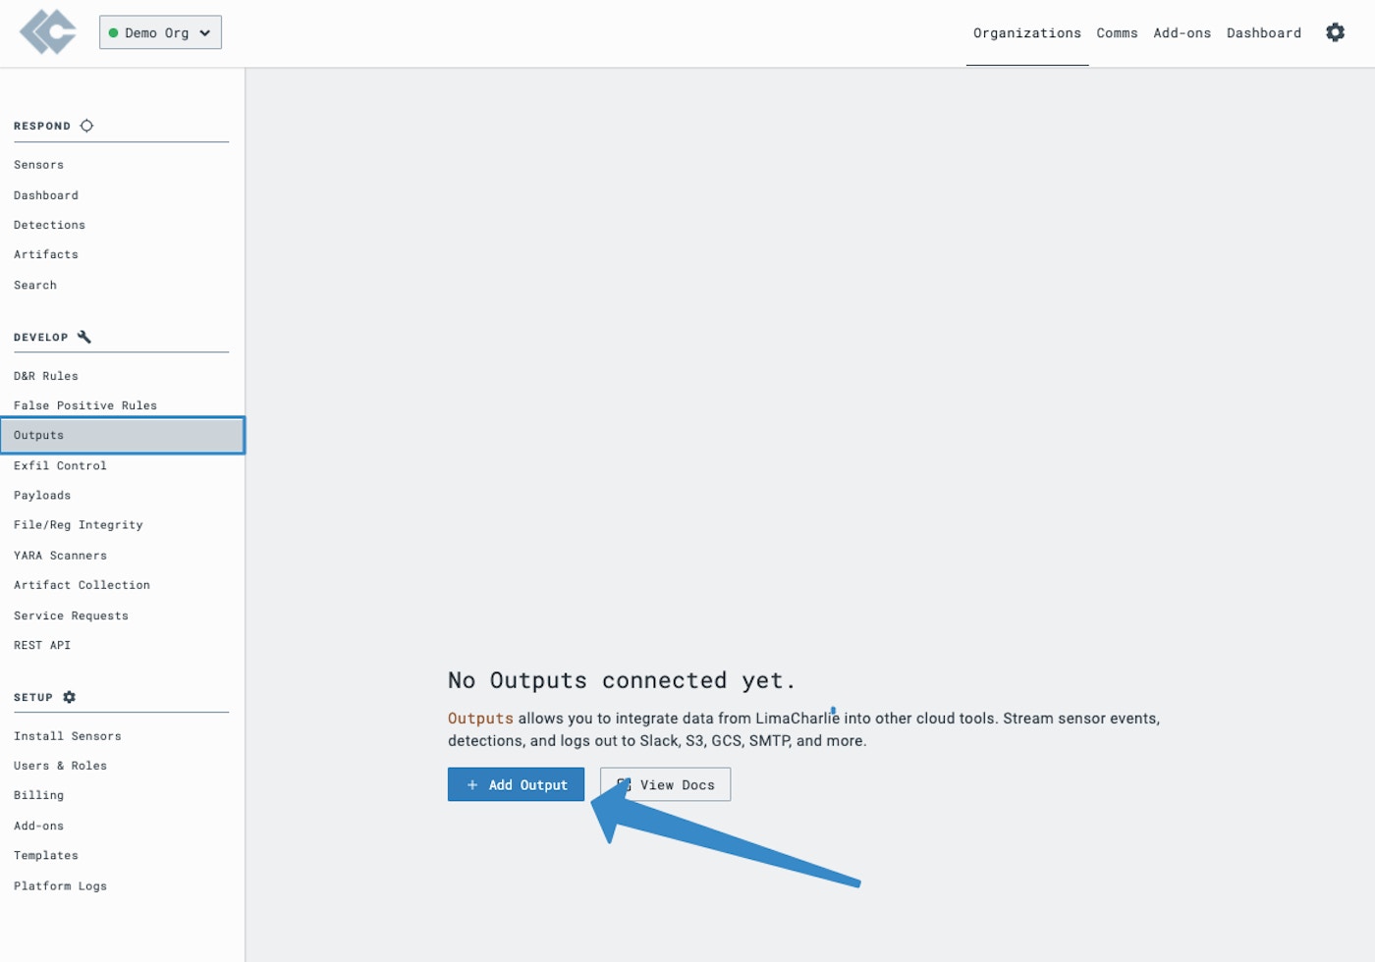Click the LimaCharlie logo icon

[47, 32]
